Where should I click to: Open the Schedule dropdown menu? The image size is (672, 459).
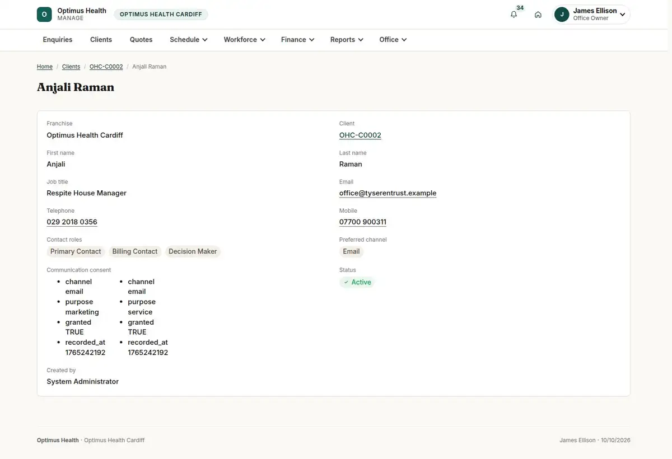[189, 40]
